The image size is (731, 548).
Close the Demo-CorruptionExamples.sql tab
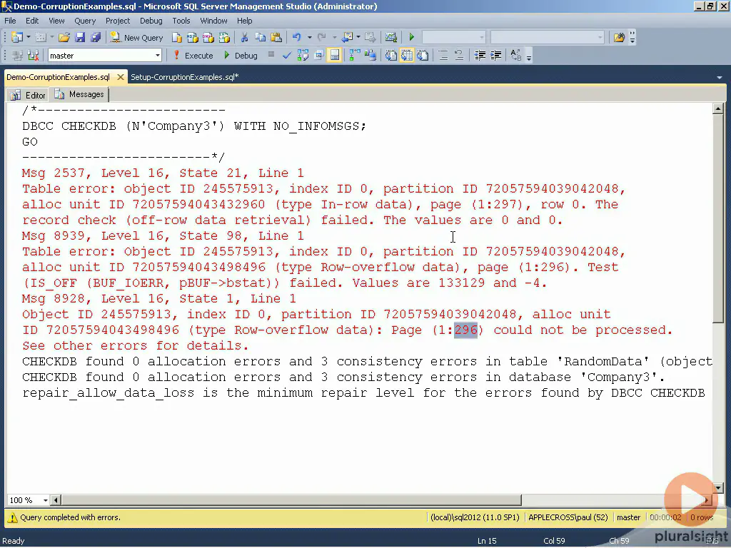[x=120, y=77]
